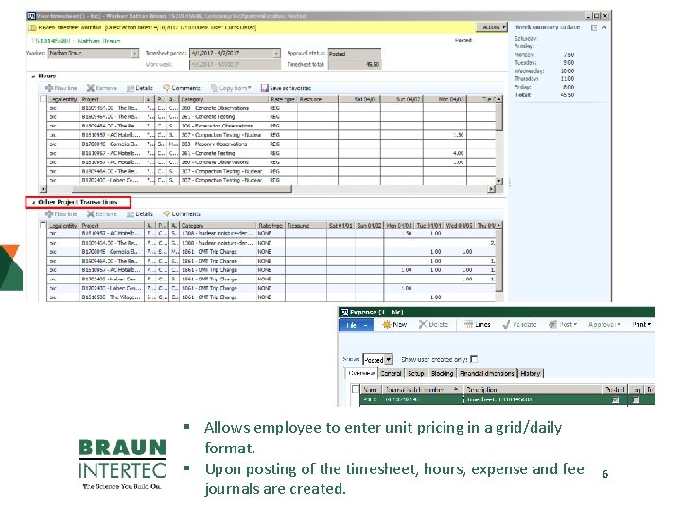Open Details in the Hours toolbar
The height and width of the screenshot is (510, 681).
140,88
